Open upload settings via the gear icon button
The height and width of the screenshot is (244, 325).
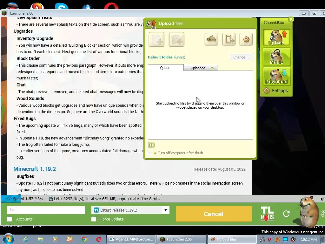click(x=246, y=39)
